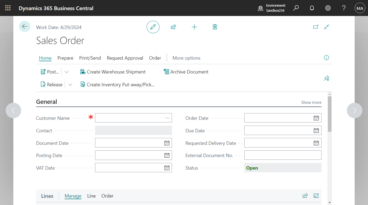
Task: Delete the sales order using the trash icon
Action: point(215,27)
